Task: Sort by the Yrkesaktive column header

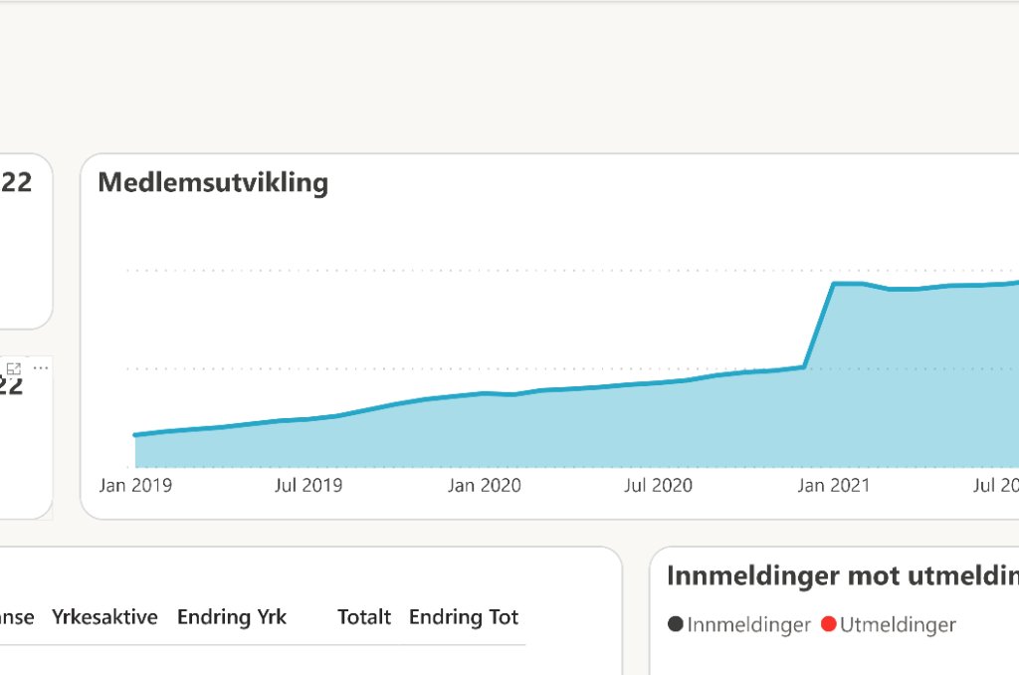Action: 104,617
